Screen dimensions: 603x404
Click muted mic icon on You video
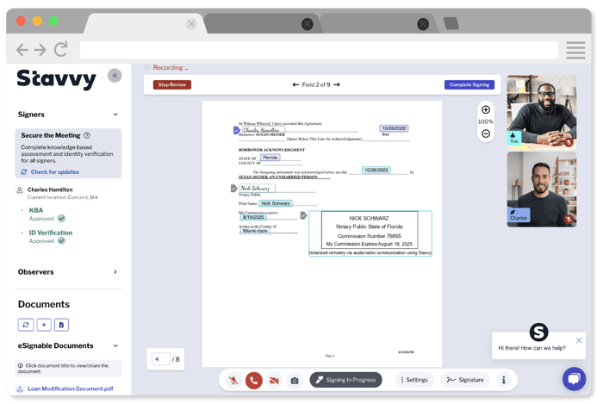tap(569, 142)
